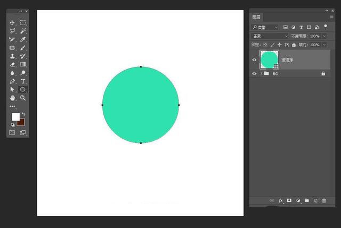Expand the BG layer group
The image size is (341, 228).
[261, 74]
